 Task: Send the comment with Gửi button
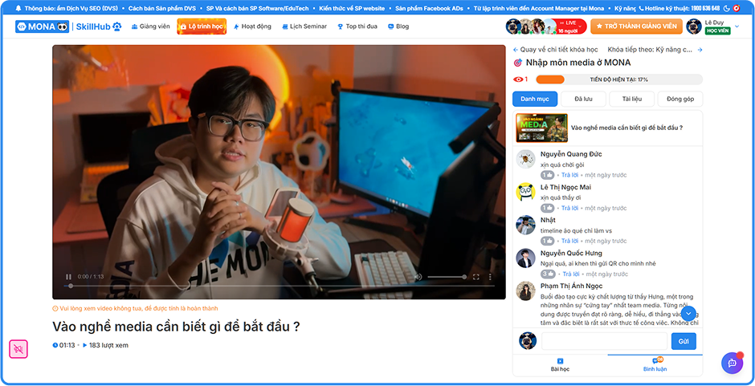[x=684, y=341]
